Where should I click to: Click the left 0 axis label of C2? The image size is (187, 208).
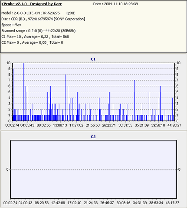pos(7,169)
